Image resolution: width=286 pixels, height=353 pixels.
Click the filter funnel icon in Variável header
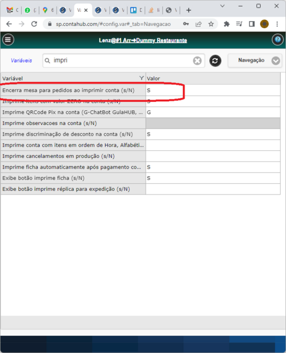[142, 78]
